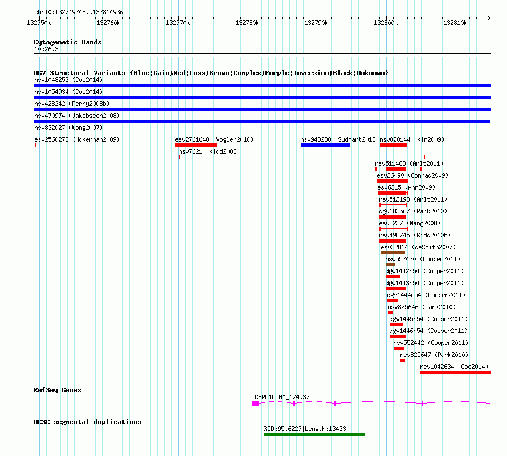Click the 132760k ruler tick label
The width and height of the screenshot is (507, 456).
tap(108, 23)
